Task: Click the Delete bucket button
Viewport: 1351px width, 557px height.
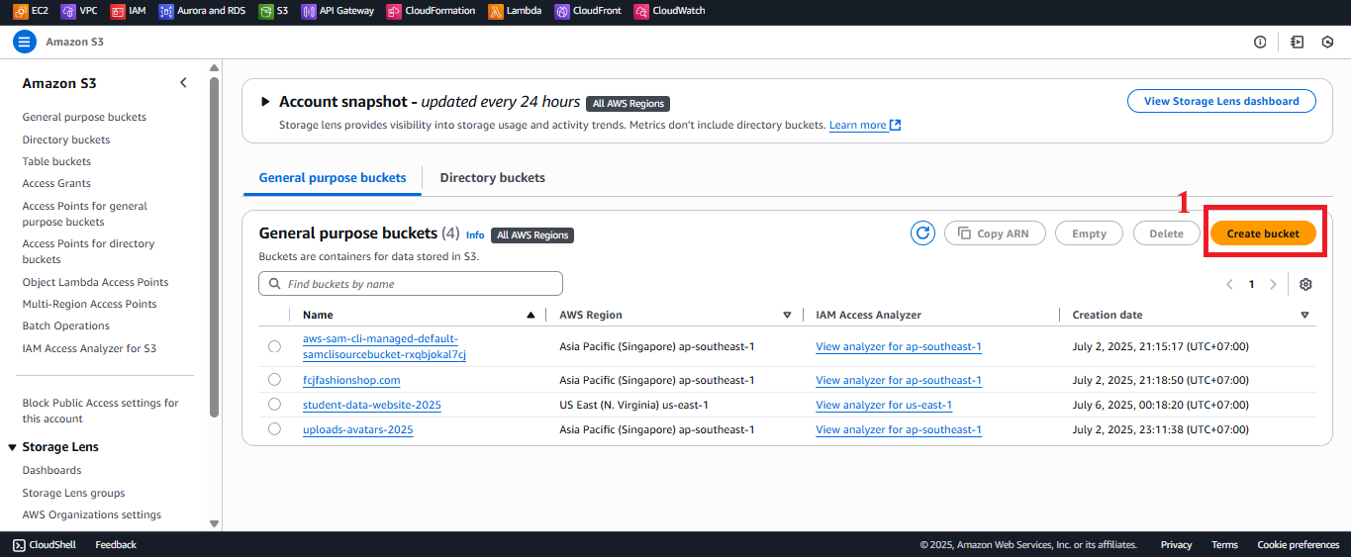Action: (x=1166, y=233)
